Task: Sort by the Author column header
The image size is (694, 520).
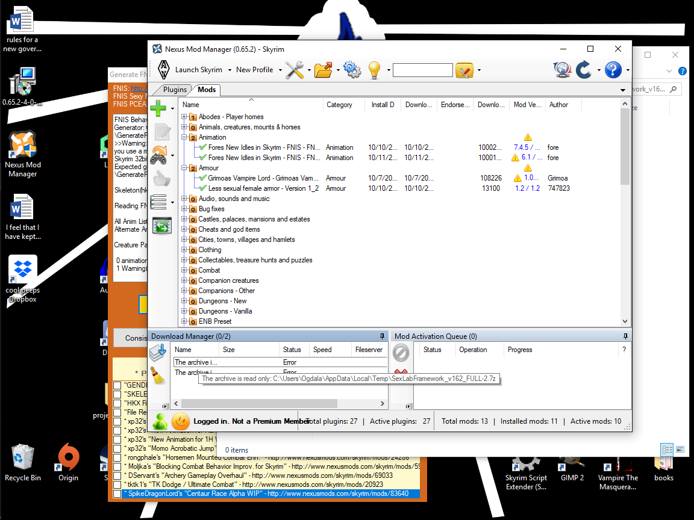Action: point(563,105)
